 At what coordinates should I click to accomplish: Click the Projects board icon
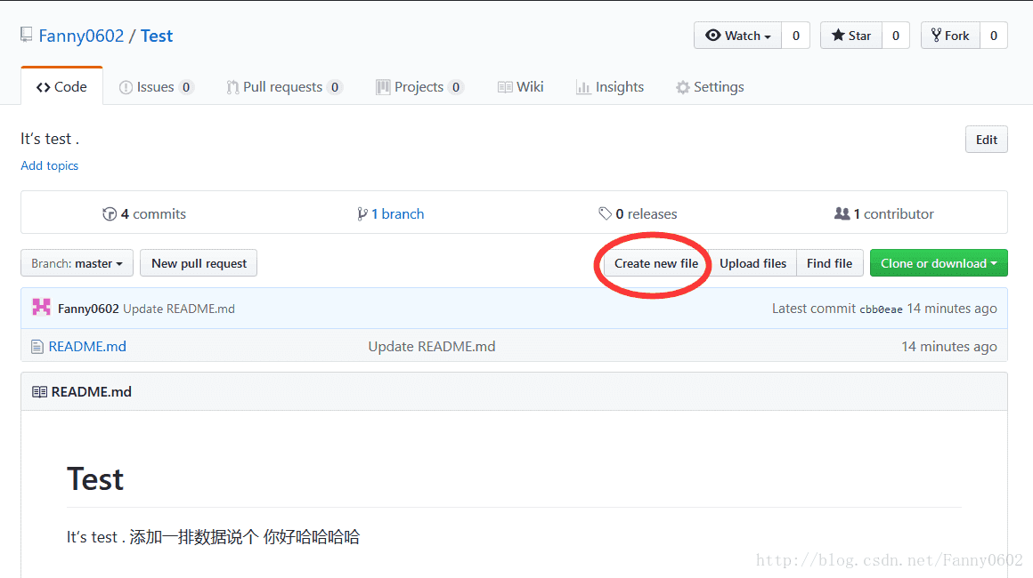click(x=383, y=87)
